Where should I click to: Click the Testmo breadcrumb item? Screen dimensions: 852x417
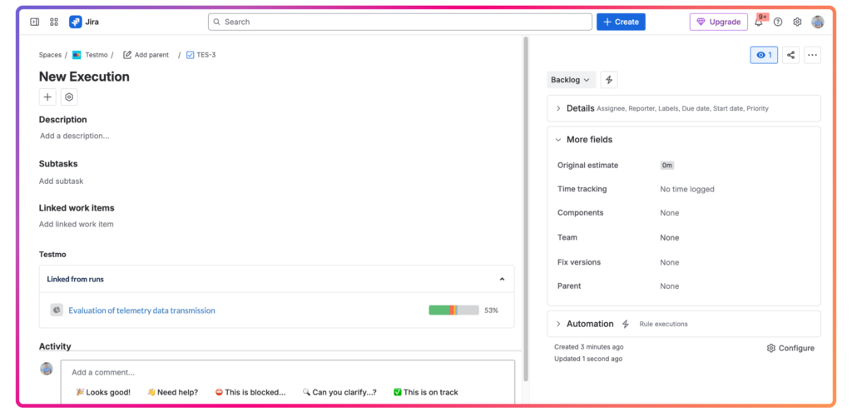pos(96,55)
